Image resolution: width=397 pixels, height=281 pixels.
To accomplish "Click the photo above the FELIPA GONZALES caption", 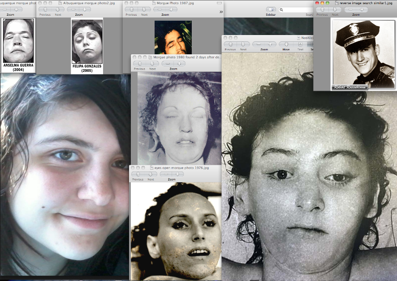I will (x=87, y=42).
